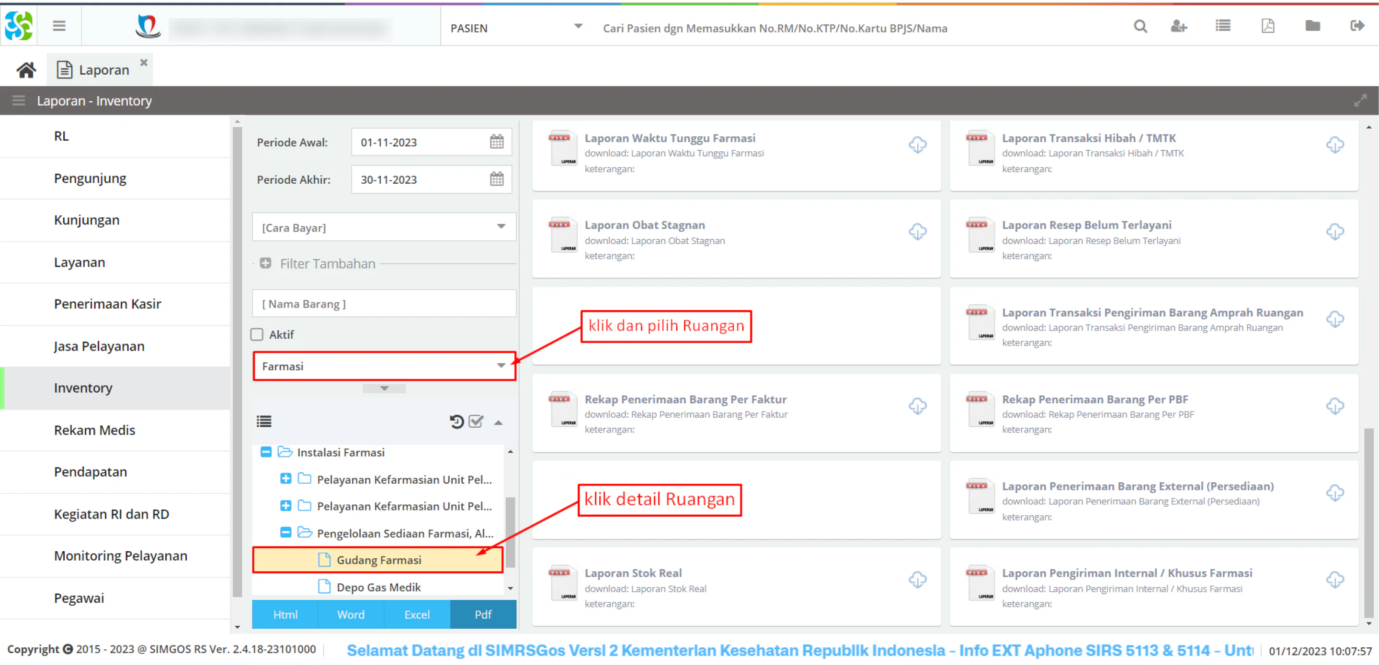
Task: Switch to the Laporan tab
Action: click(x=100, y=70)
